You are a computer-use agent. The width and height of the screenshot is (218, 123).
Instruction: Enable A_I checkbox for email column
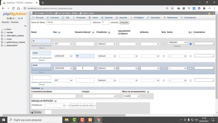pyautogui.click(x=190, y=68)
